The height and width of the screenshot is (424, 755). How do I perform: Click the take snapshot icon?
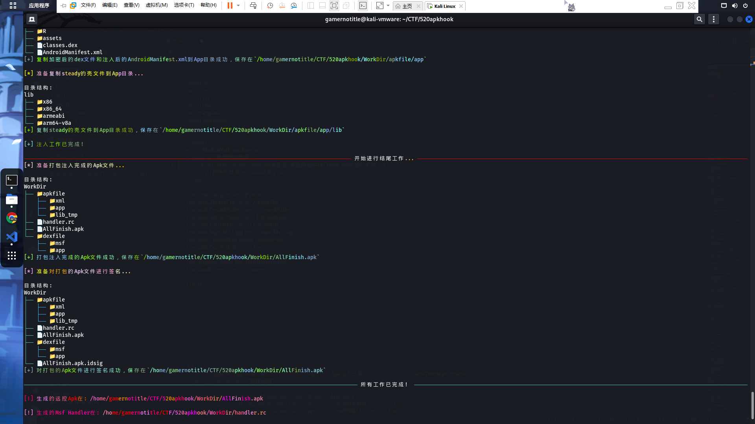pyautogui.click(x=270, y=5)
